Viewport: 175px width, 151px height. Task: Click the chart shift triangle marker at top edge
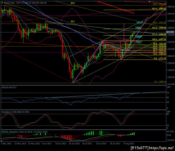click(149, 1)
